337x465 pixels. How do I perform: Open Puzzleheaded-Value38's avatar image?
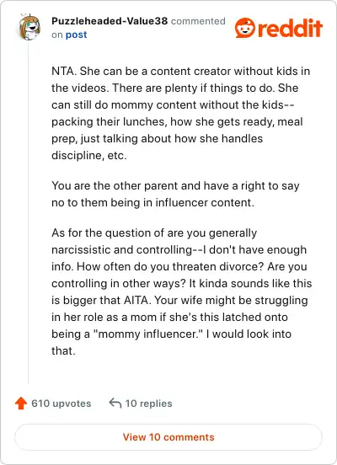(x=29, y=28)
